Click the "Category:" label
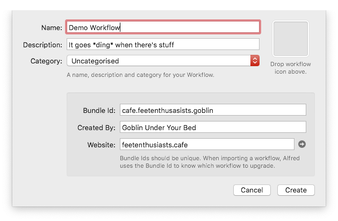 coord(47,61)
